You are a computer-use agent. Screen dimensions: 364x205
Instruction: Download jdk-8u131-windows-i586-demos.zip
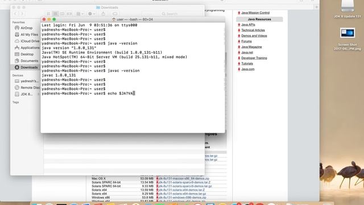pyautogui.click(x=182, y=198)
